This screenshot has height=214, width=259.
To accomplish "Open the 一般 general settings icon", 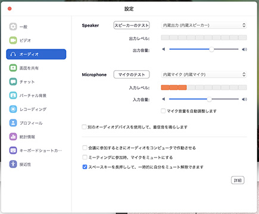I will tap(13, 27).
